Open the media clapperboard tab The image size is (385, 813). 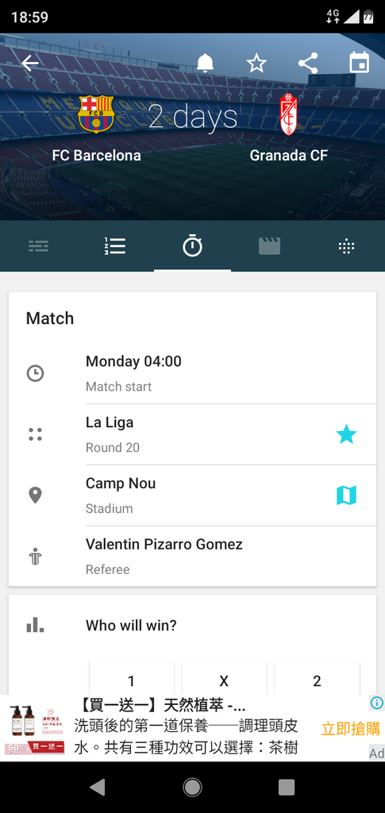(x=269, y=246)
